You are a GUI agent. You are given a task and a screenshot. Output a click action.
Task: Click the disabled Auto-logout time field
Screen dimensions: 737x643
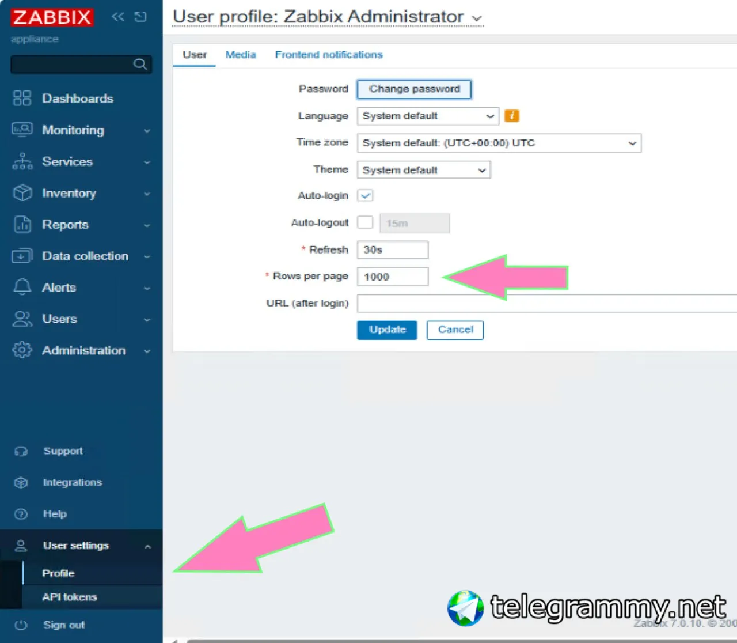(415, 223)
